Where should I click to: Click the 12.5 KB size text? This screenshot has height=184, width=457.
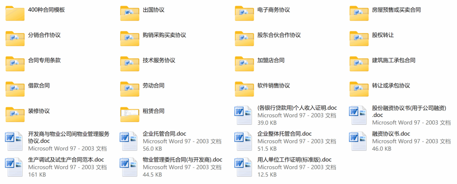coord(267,175)
